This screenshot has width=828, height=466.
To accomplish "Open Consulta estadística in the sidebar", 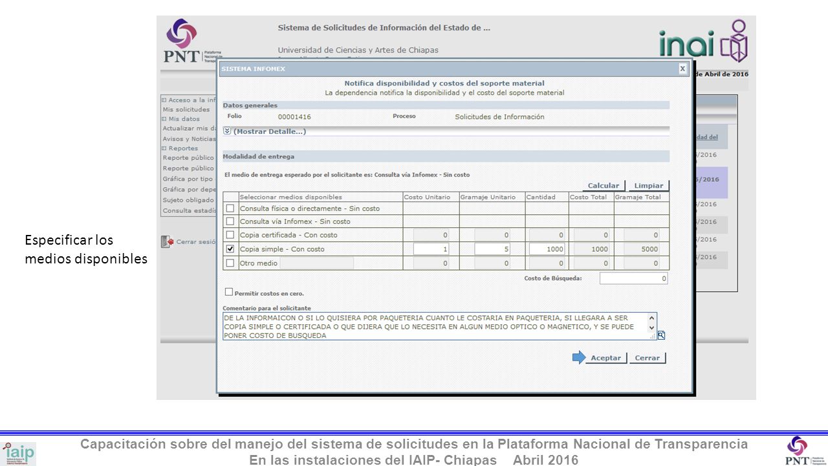I will (x=189, y=210).
